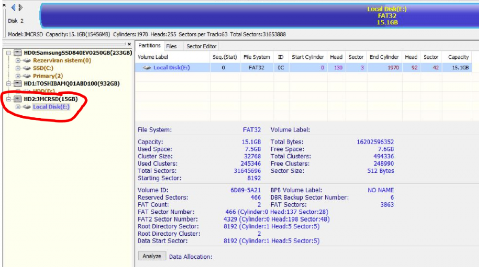Viewport: 479px width, 267px height.
Task: Click Local Disk(E:) icon in partition table
Action: point(147,68)
